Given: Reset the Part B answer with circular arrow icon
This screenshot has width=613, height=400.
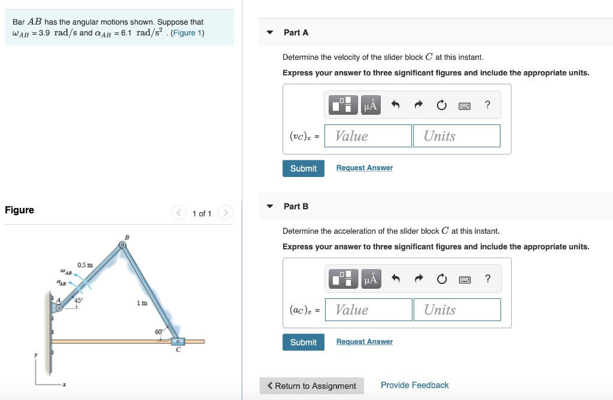Looking at the screenshot, I should (x=441, y=279).
